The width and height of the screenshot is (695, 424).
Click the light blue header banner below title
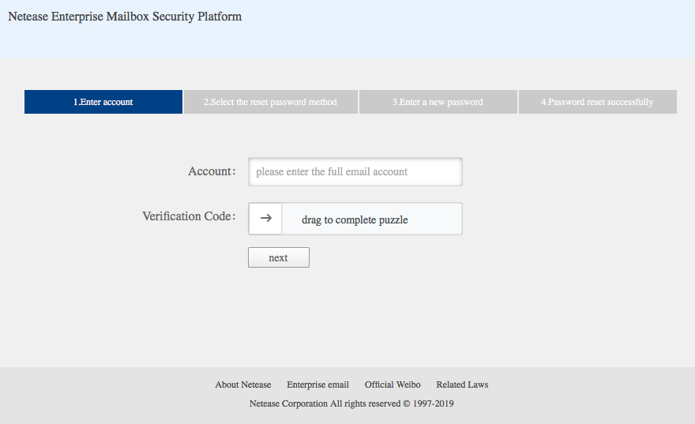point(347,44)
